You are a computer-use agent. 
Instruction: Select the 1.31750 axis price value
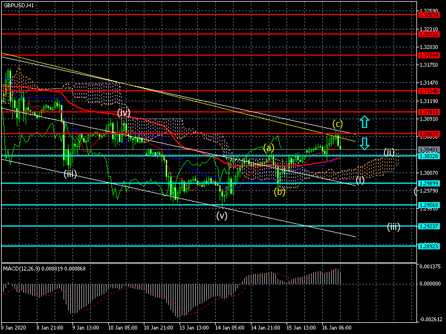point(429,65)
